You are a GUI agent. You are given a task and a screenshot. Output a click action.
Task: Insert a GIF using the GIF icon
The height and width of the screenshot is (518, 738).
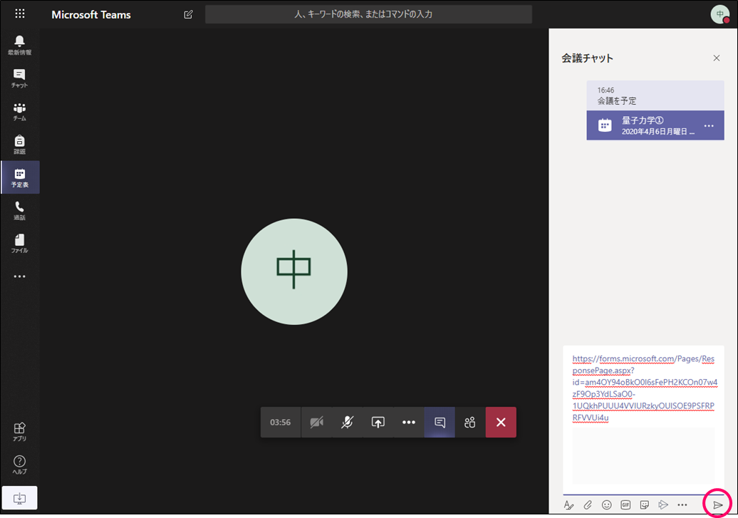click(x=625, y=504)
